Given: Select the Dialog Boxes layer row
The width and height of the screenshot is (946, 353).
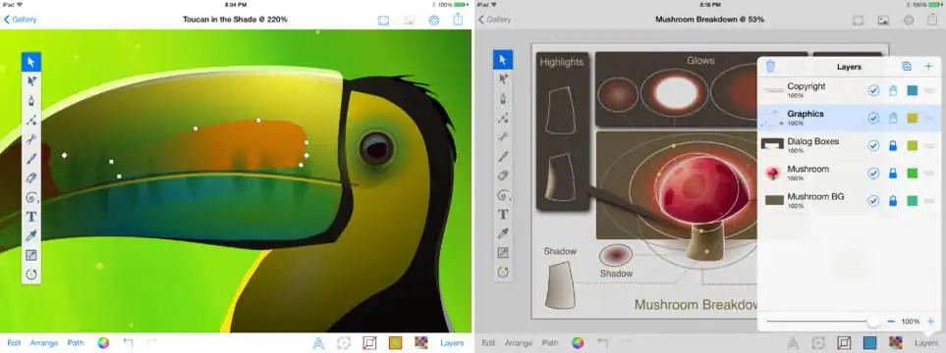Looking at the screenshot, I should pyautogui.click(x=849, y=146).
